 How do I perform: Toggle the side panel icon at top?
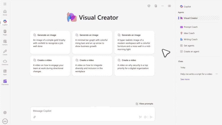tap(170, 6)
